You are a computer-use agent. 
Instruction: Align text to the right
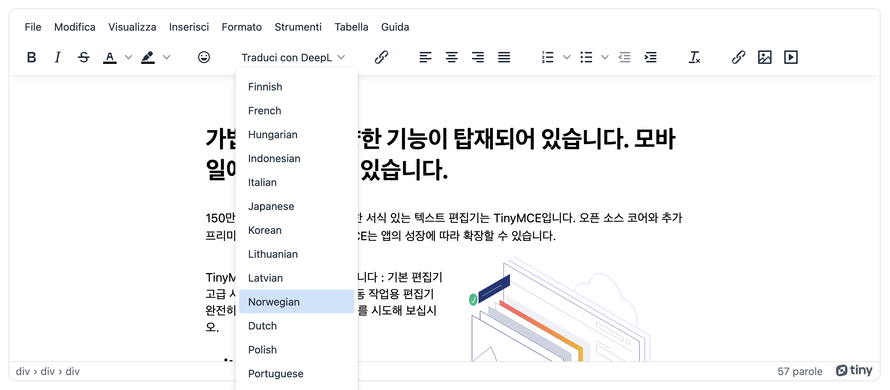pos(478,58)
